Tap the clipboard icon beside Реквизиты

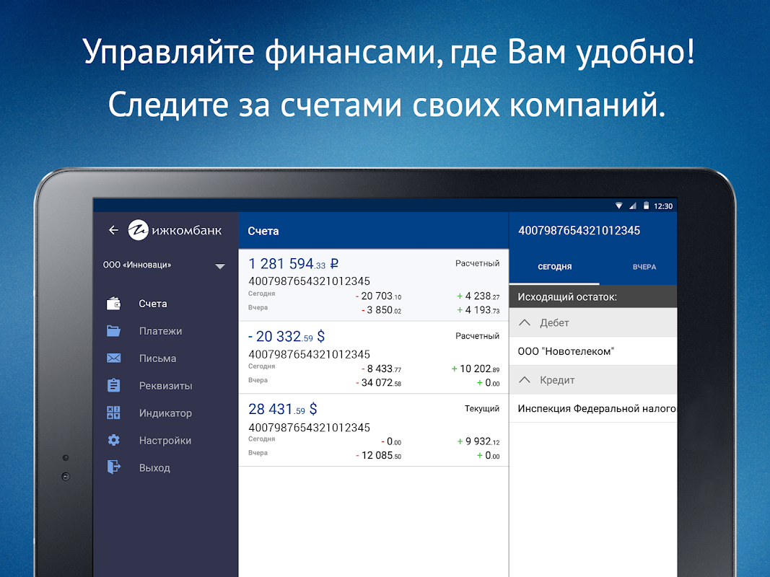click(113, 386)
